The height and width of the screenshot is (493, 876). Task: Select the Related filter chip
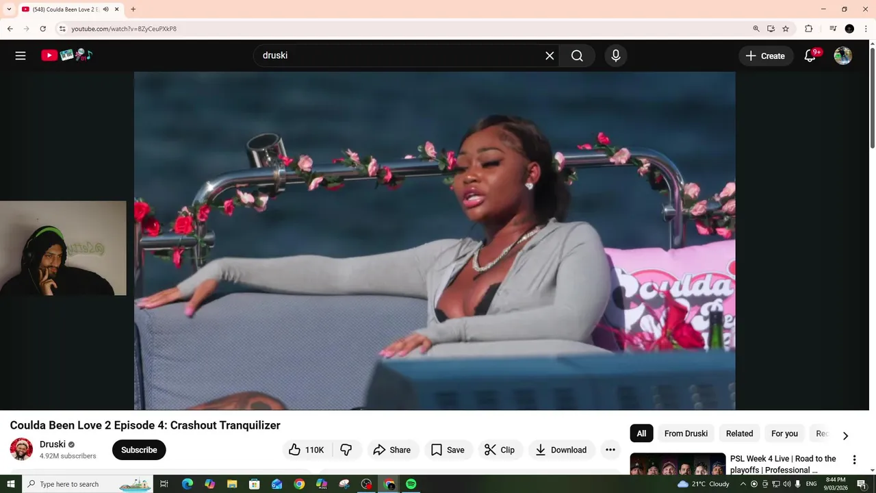[739, 433]
